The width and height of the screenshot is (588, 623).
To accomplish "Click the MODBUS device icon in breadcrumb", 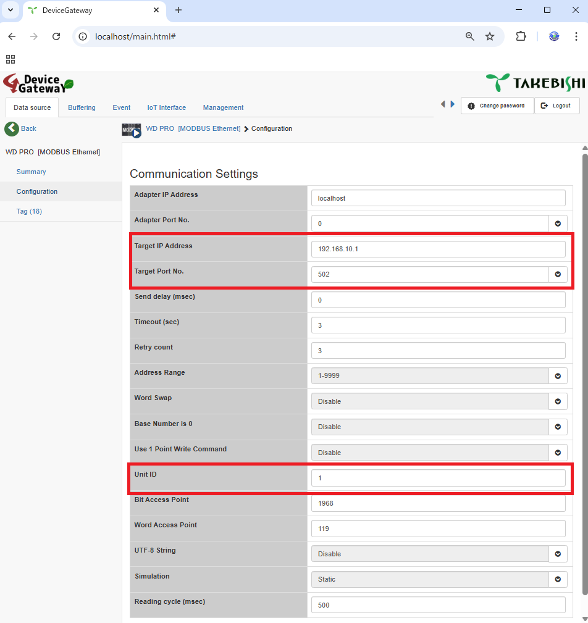I will [x=131, y=130].
